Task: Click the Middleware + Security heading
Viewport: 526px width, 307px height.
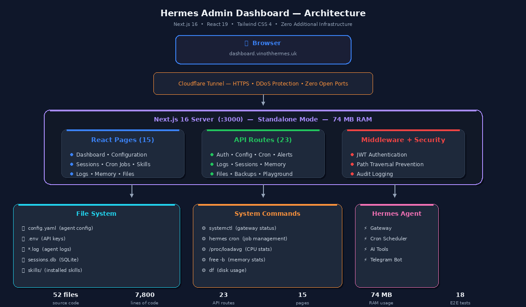Action: click(403, 140)
